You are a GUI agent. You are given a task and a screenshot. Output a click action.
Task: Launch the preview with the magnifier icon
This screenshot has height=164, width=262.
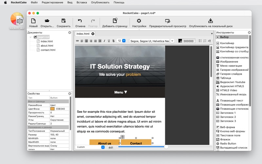[168, 21]
